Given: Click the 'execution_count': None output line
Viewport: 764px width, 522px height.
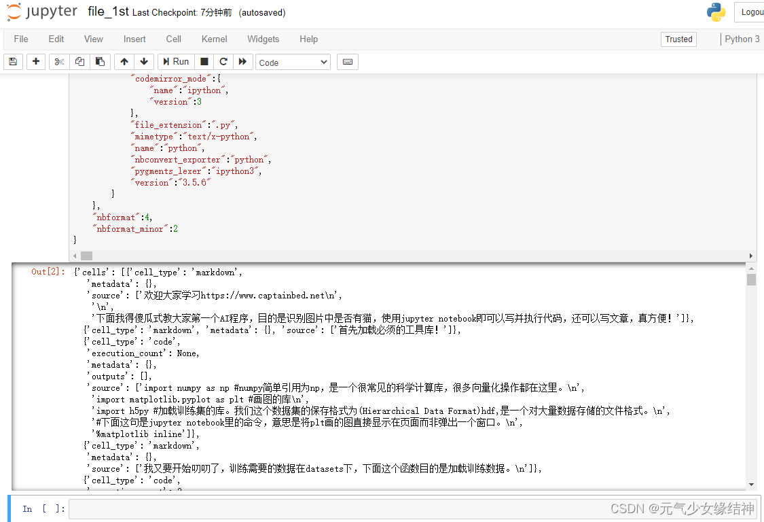Looking at the screenshot, I should coord(143,353).
